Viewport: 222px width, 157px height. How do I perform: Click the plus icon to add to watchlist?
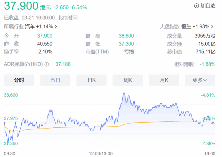196,6
